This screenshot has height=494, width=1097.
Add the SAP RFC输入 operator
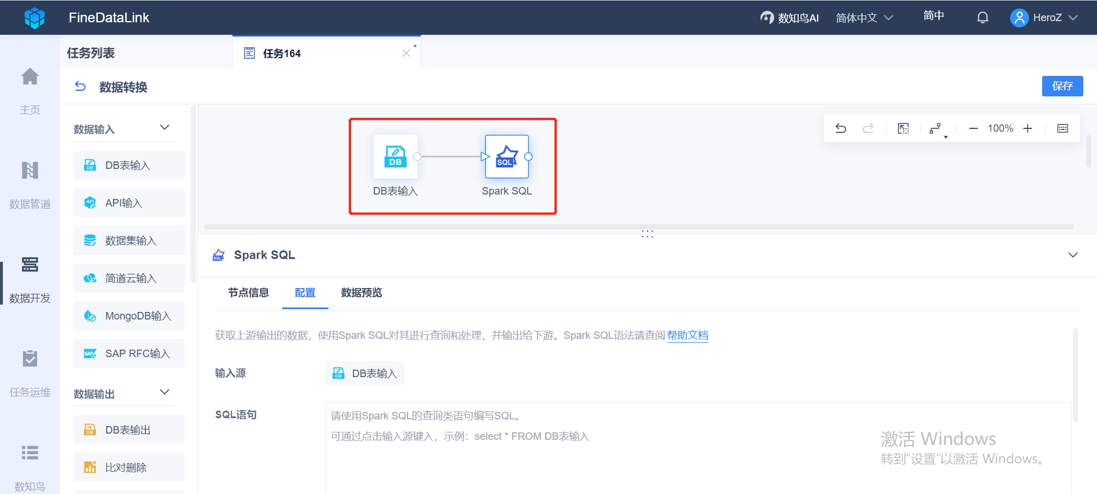[x=129, y=354]
